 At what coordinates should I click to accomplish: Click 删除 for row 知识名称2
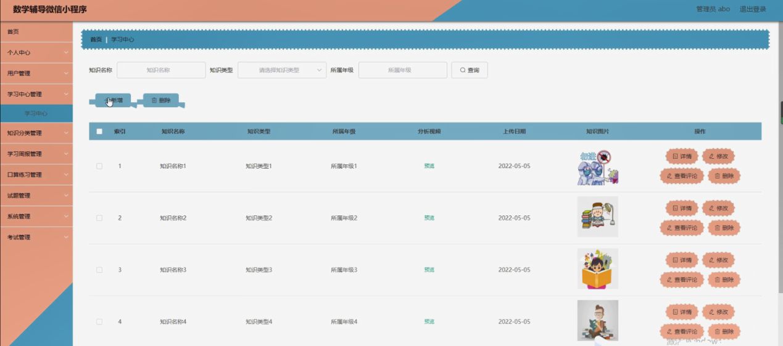(x=724, y=228)
